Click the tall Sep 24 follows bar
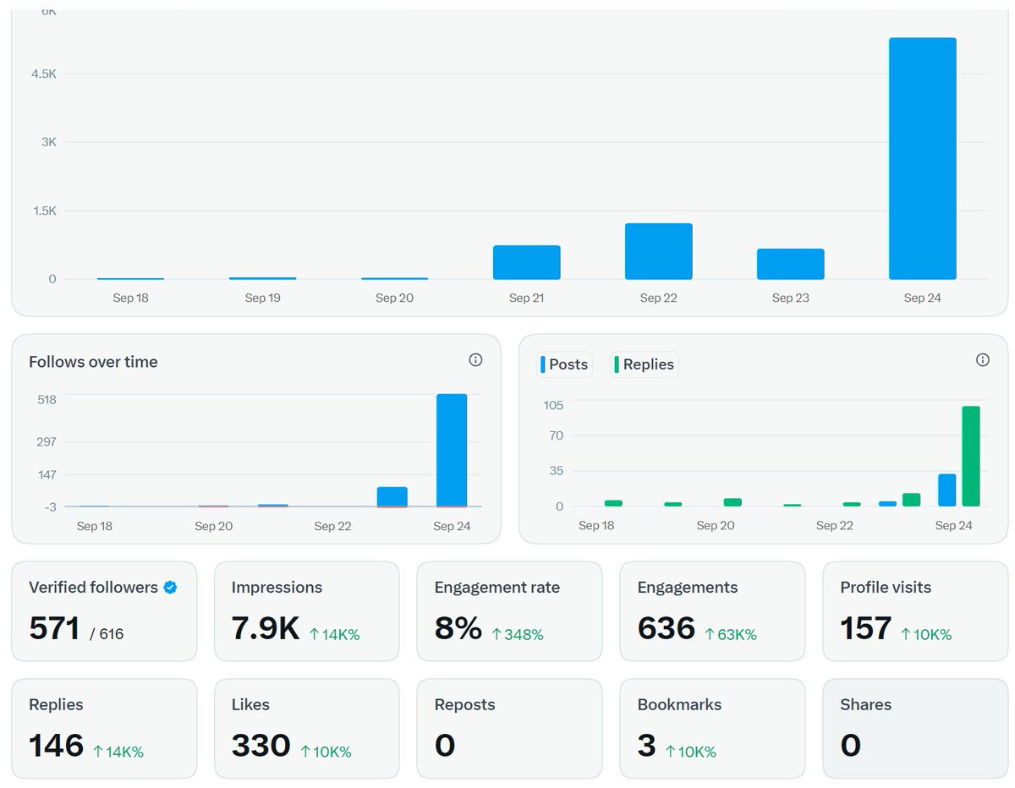This screenshot has width=1015, height=788. pos(452,450)
